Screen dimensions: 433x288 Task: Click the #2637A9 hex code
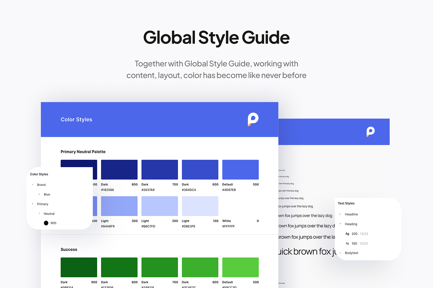point(148,190)
